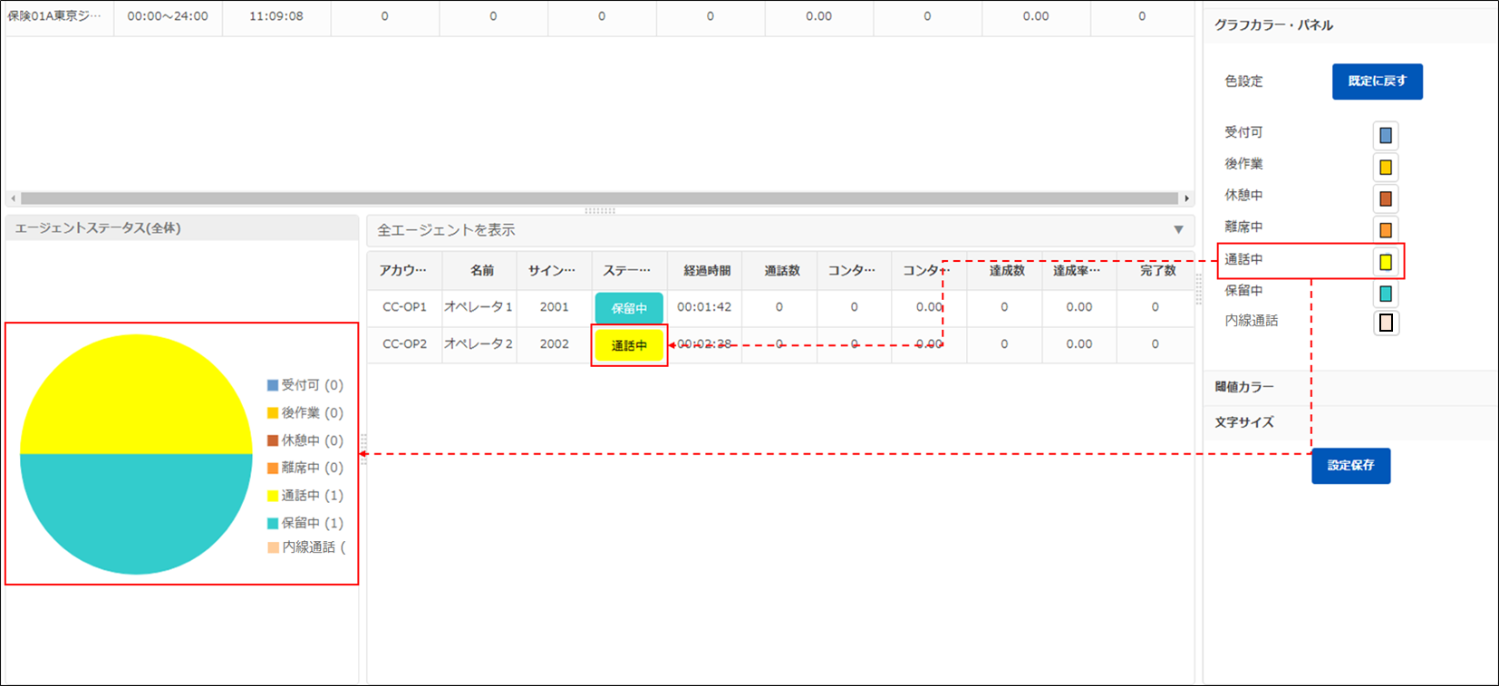Image resolution: width=1499 pixels, height=686 pixels.
Task: Expand the 閾値カラー section
Action: [1244, 387]
